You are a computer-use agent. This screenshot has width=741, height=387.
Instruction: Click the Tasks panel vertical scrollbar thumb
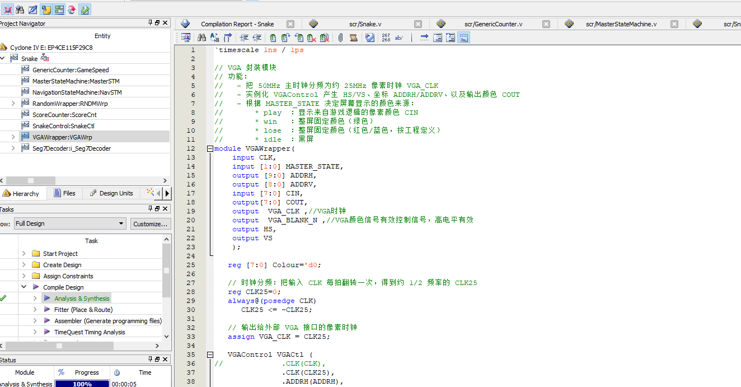[166, 270]
